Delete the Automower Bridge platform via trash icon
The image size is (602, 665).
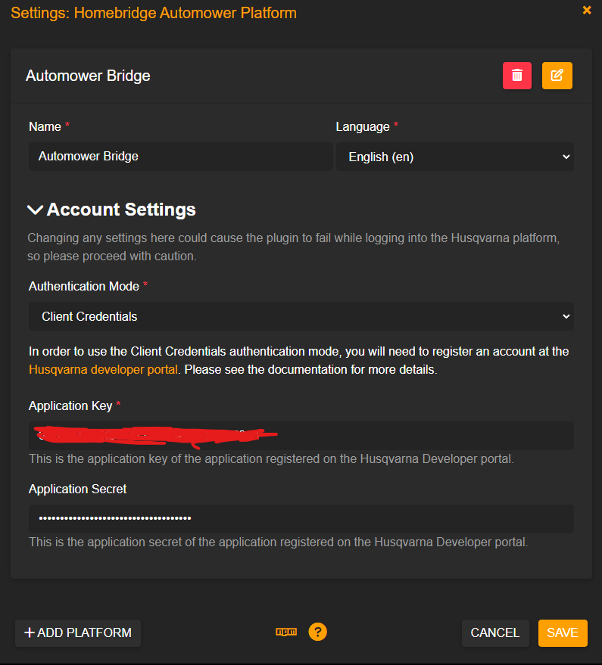tap(517, 75)
